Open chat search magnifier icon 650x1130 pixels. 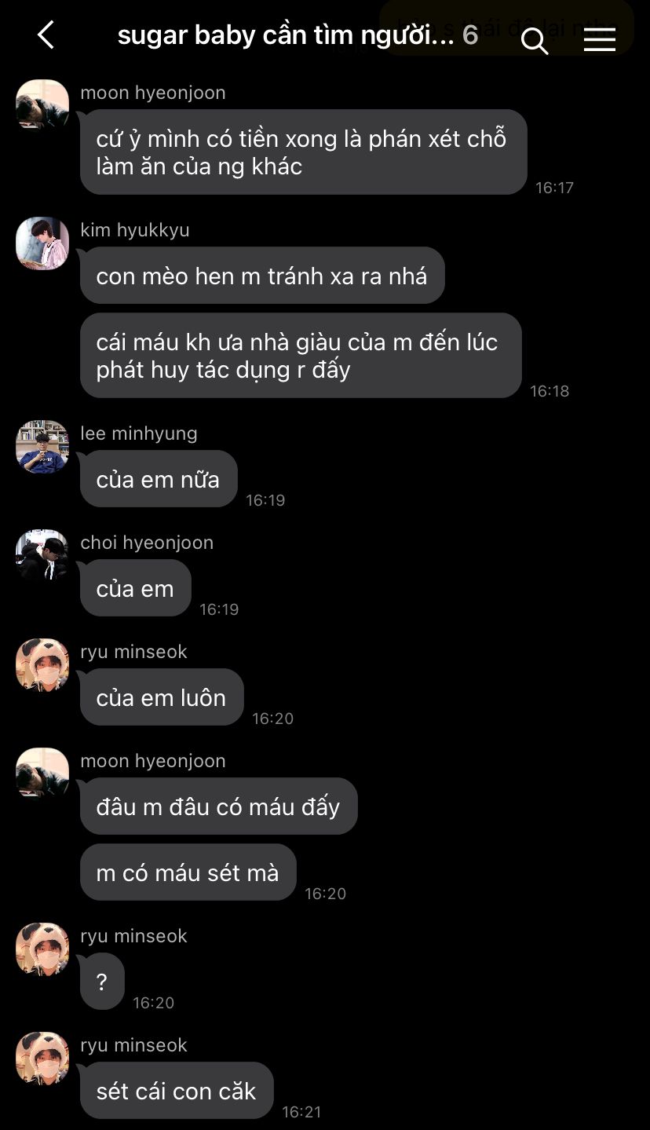[x=535, y=41]
